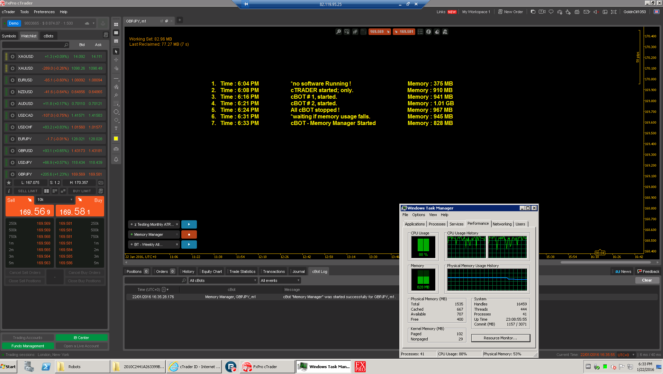Start the z Testing Monthly ATR cBot

coord(189,224)
